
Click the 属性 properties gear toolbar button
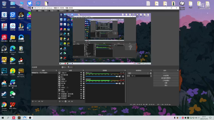click(64, 67)
